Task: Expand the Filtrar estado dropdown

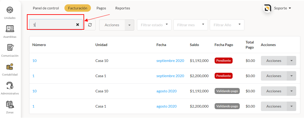Action: click(x=154, y=25)
